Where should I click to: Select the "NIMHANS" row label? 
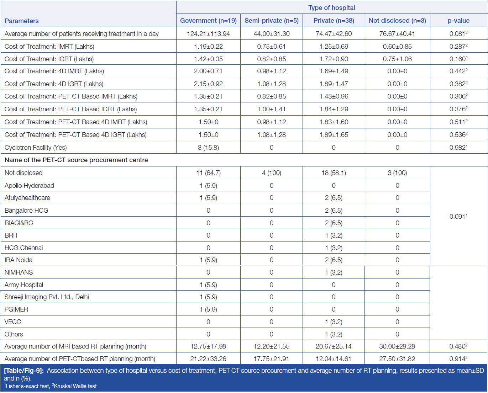19,272
